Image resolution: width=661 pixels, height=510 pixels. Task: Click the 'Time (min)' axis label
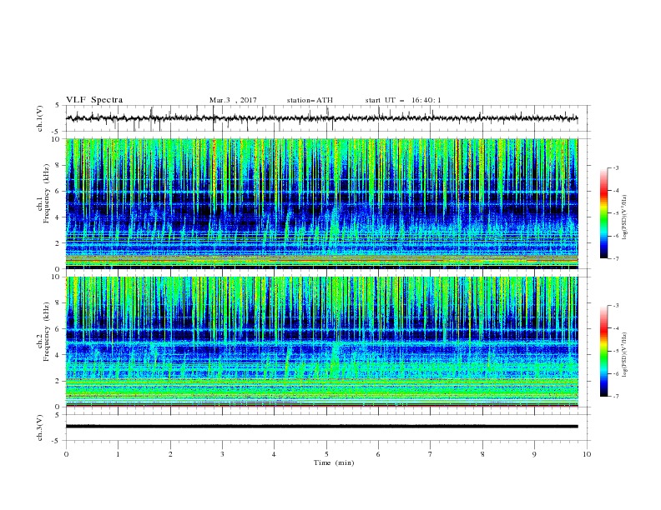[x=334, y=462]
